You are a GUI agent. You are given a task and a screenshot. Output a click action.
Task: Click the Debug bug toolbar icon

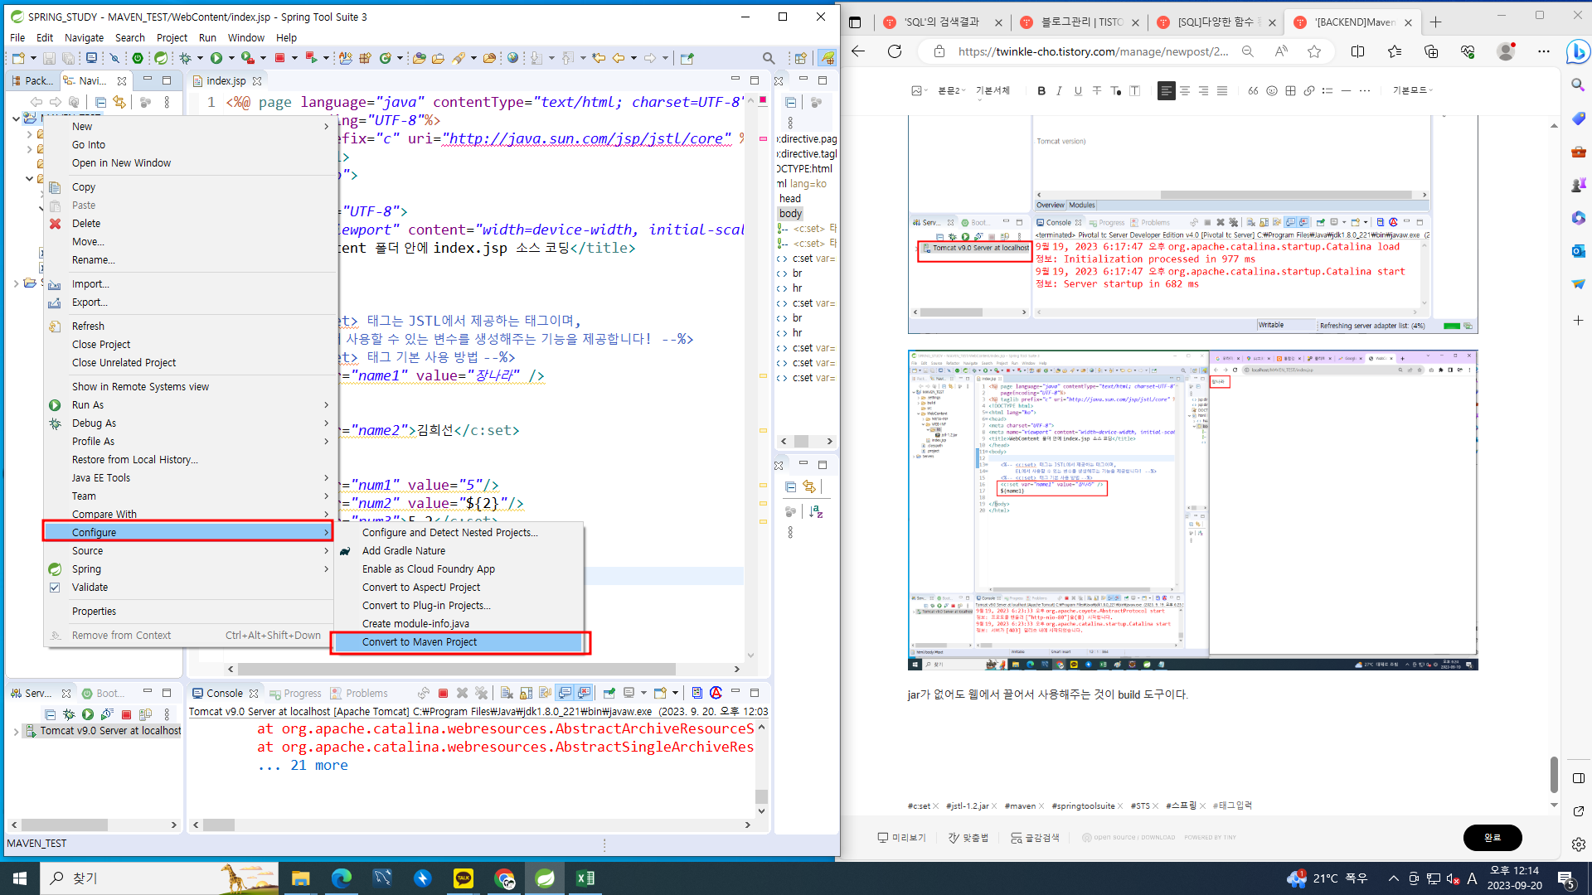(x=186, y=58)
